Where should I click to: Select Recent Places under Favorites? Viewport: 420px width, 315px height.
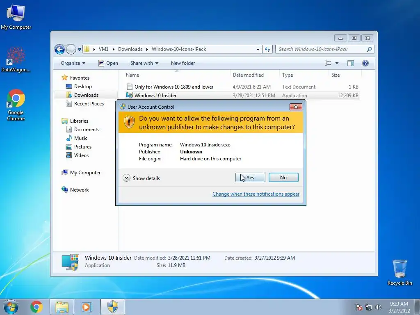click(89, 104)
